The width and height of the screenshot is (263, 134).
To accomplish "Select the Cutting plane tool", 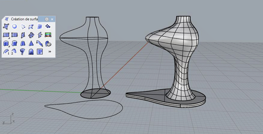I will coord(40,35).
